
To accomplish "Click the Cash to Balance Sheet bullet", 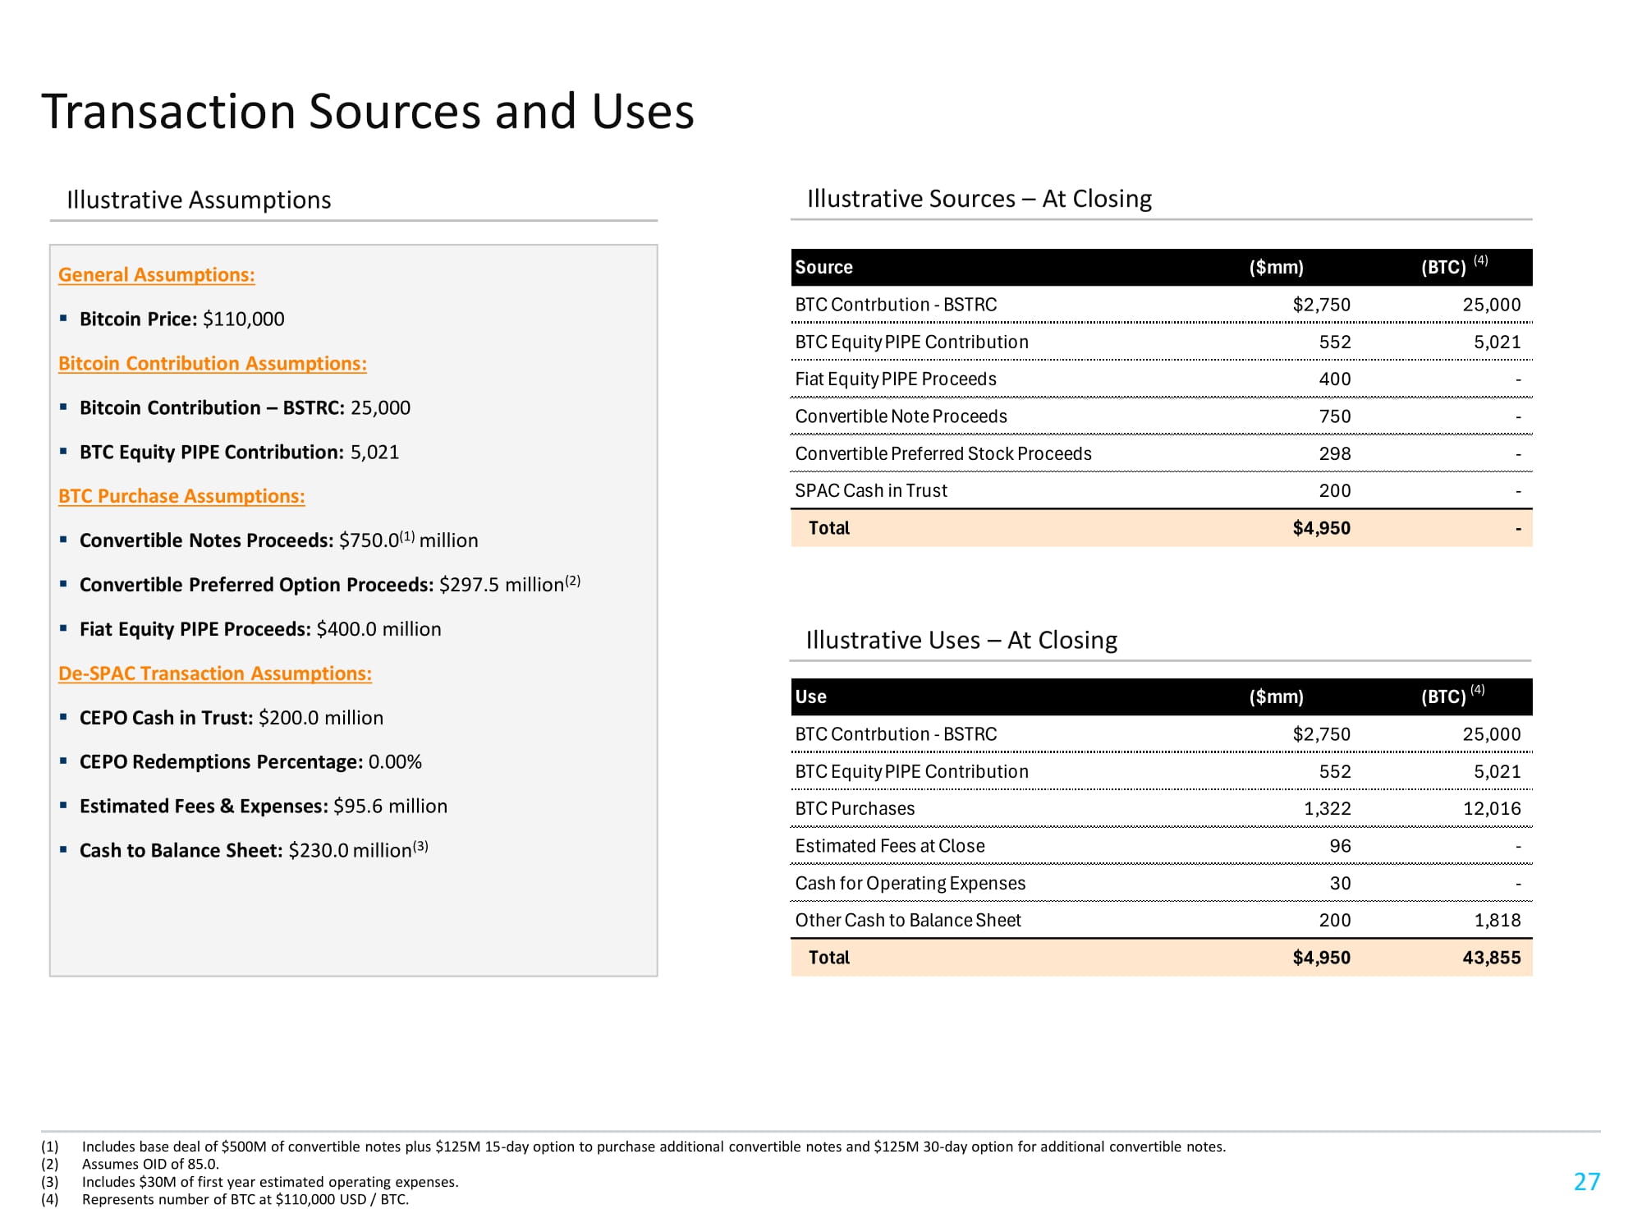I will [x=253, y=851].
